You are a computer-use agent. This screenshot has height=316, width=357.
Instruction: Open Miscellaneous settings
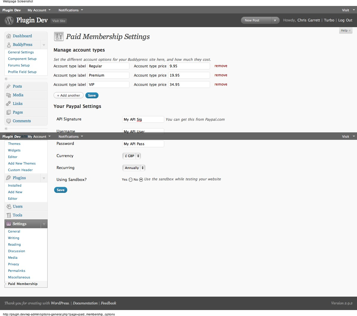19,277
